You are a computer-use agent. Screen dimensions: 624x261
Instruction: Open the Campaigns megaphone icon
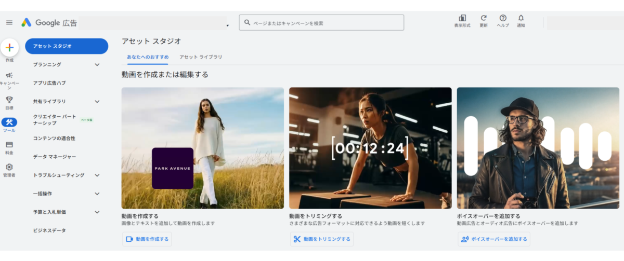coord(9,76)
